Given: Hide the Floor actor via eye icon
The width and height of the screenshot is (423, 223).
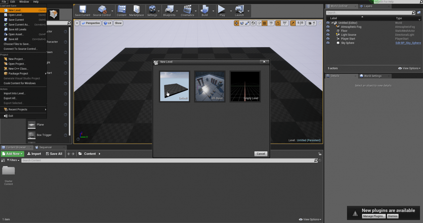Looking at the screenshot, I should [328, 31].
